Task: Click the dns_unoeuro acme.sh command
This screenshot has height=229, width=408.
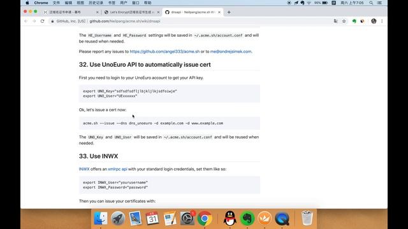Action: pos(153,123)
